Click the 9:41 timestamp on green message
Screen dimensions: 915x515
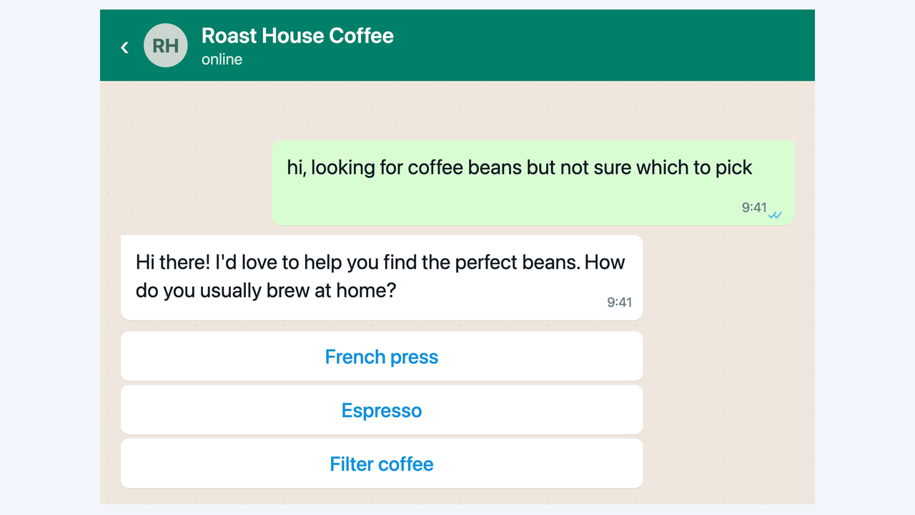[754, 207]
